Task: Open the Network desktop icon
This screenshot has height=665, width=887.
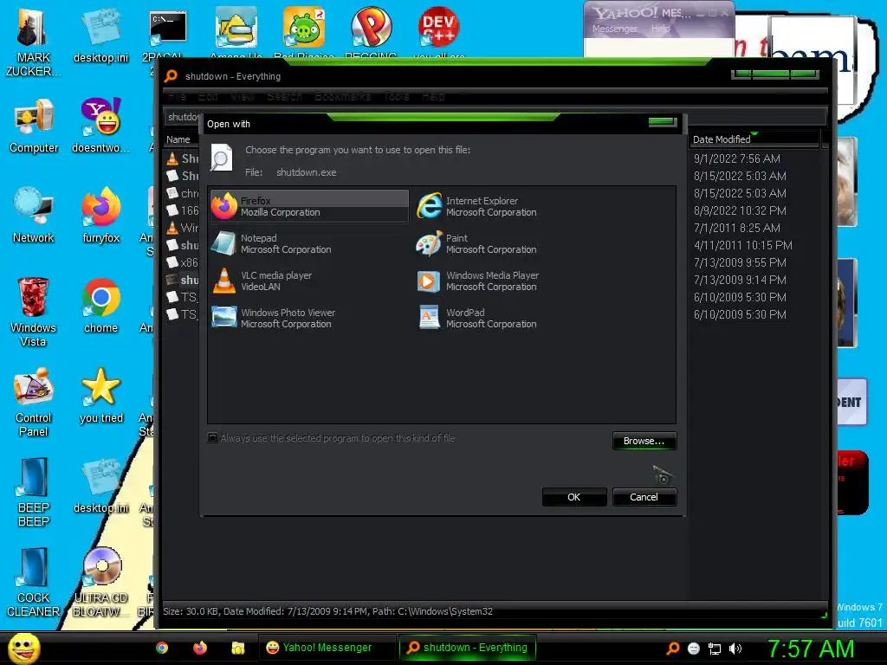Action: 34,216
